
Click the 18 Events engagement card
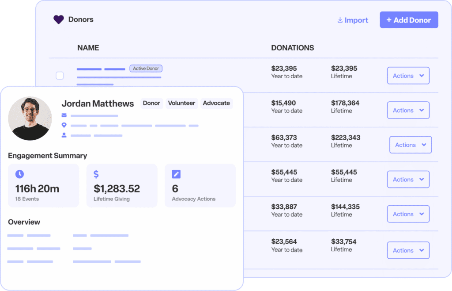(x=43, y=185)
